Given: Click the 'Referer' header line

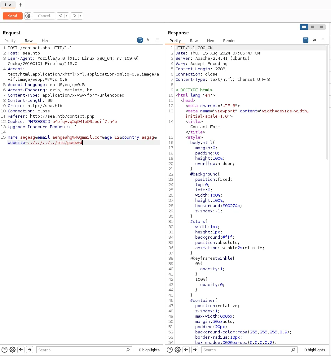Looking at the screenshot, I should [51, 116].
